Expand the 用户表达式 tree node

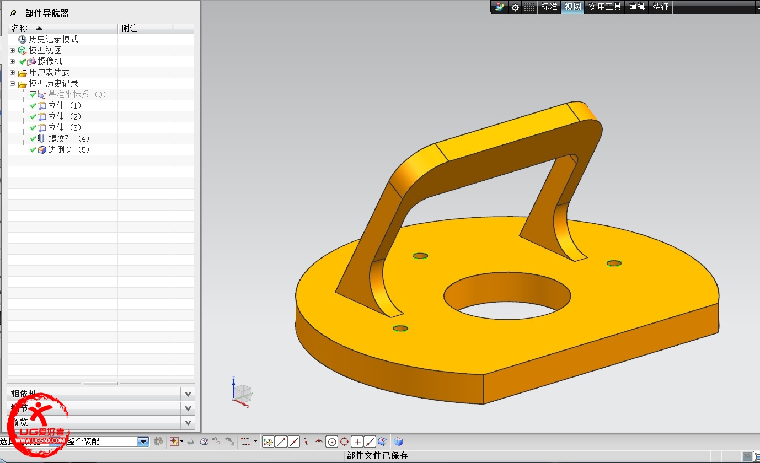pos(12,72)
